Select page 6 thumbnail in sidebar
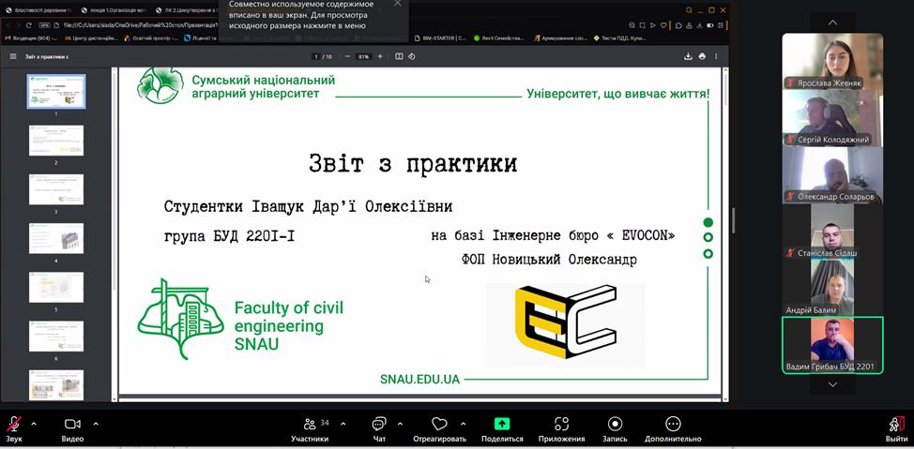 [56, 336]
